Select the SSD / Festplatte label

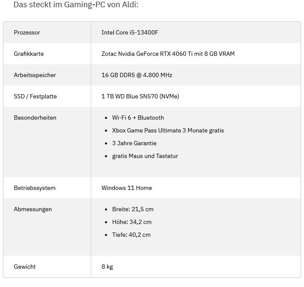pos(35,96)
